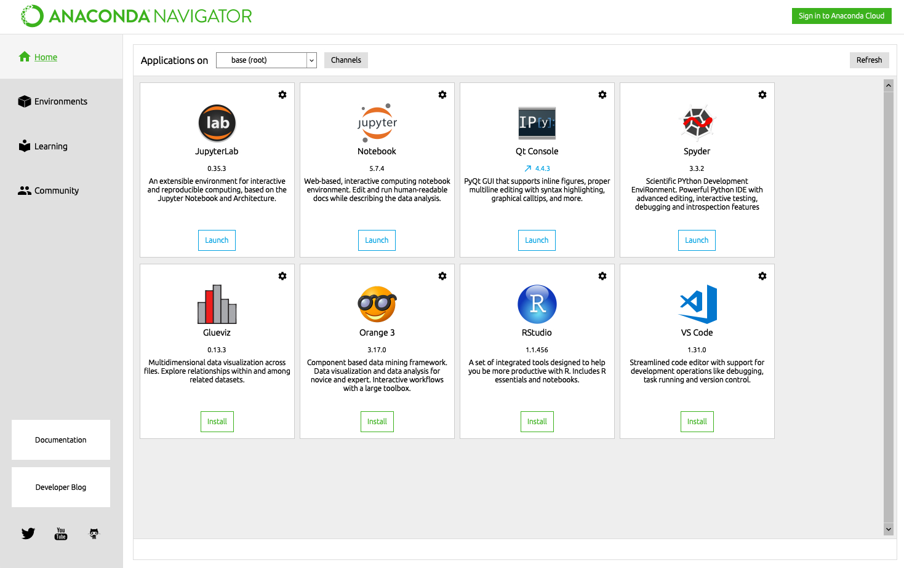Screen dimensions: 904x568
Task: Click the Qt Console upgrade arrow icon
Action: tap(527, 168)
